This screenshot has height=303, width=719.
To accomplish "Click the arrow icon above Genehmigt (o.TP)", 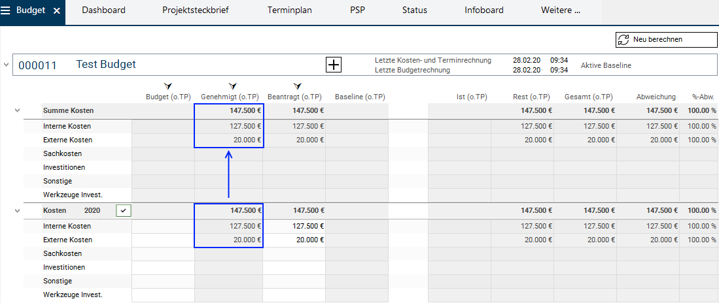I will click(x=233, y=86).
